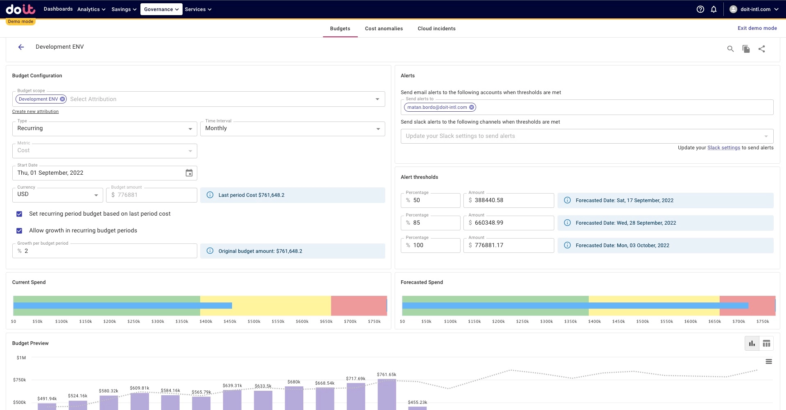The width and height of the screenshot is (786, 410).
Task: Click the red zone of Current Spend bar
Action: pos(359,306)
